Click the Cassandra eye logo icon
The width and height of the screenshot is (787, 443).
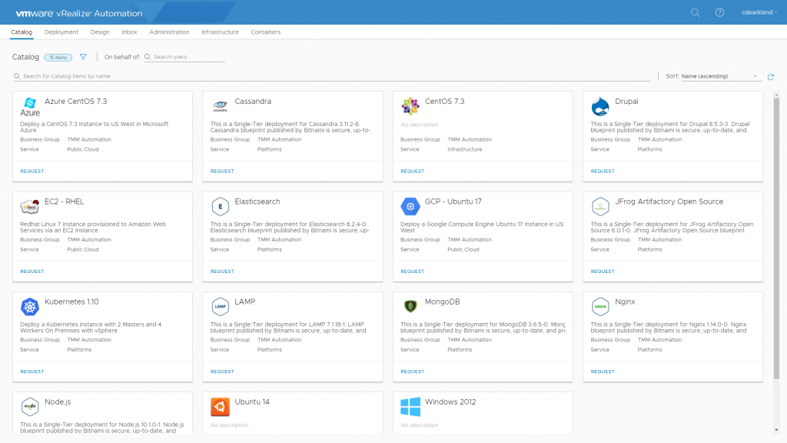coord(220,106)
